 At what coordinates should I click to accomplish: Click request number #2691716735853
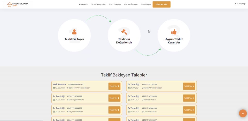click(149, 96)
